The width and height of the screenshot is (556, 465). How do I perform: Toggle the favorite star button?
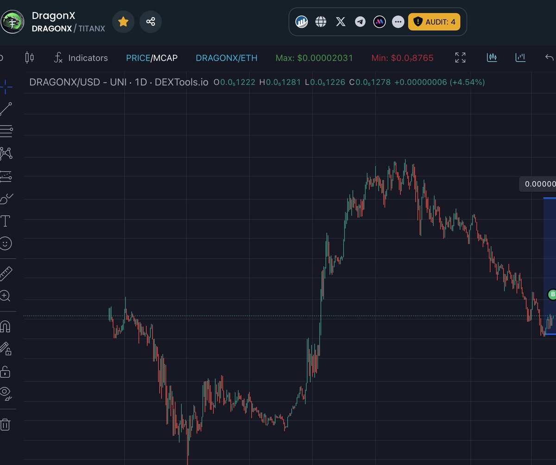(123, 22)
